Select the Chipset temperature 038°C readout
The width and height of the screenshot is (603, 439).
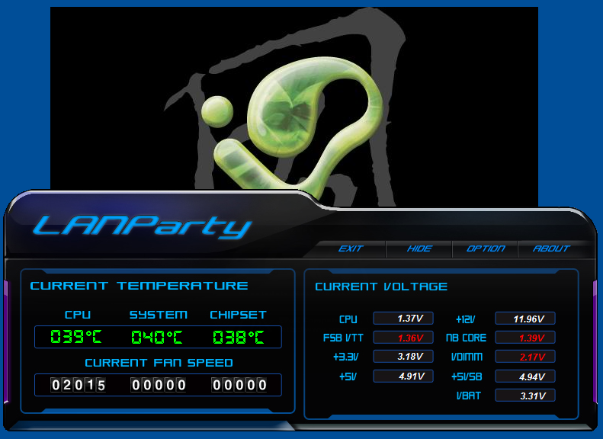pos(239,337)
